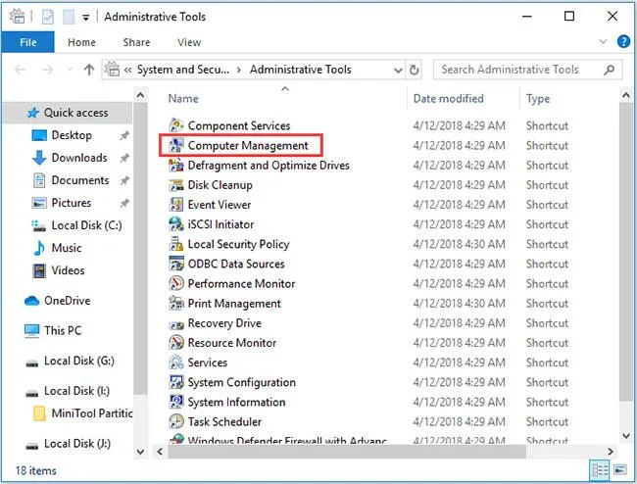637x484 pixels.
Task: Open Customize Quick Access Toolbar dropdown
Action: coord(85,18)
